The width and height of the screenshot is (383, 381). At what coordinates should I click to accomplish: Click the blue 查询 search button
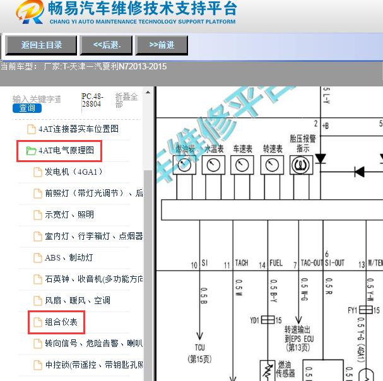pos(27,108)
